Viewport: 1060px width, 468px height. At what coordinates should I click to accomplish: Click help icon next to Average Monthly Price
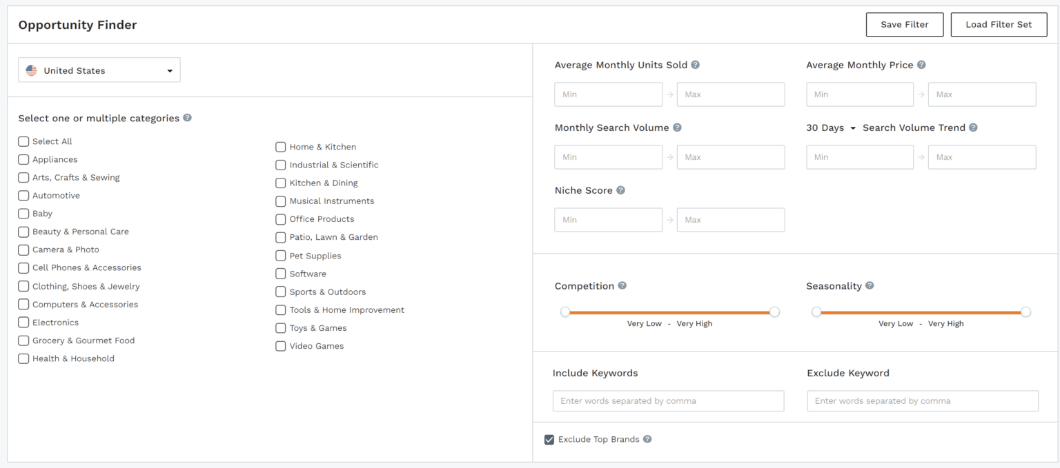pos(921,65)
